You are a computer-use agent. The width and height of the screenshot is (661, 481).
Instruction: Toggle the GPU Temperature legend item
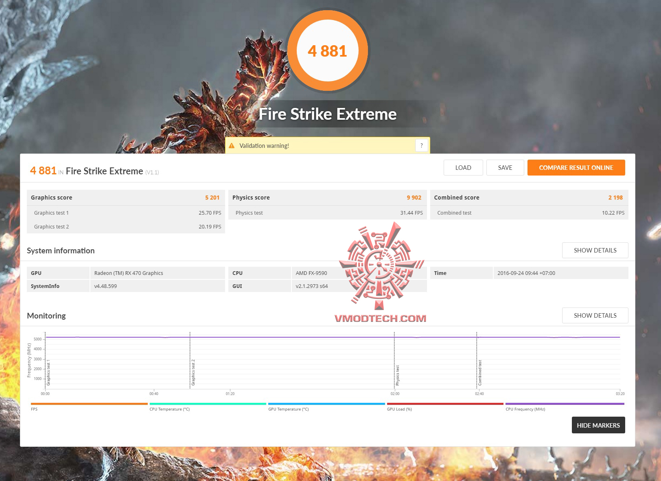pyautogui.click(x=326, y=406)
